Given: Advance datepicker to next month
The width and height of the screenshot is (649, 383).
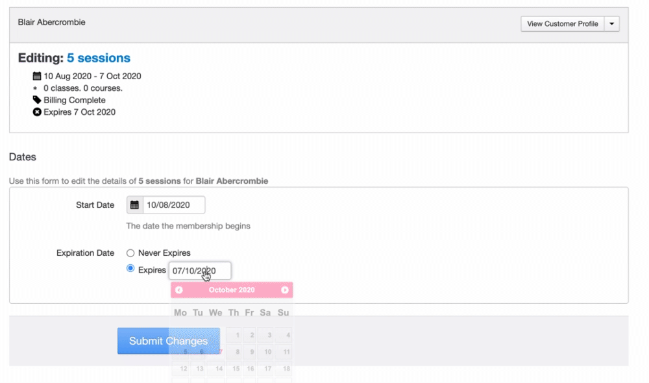Looking at the screenshot, I should (x=284, y=290).
